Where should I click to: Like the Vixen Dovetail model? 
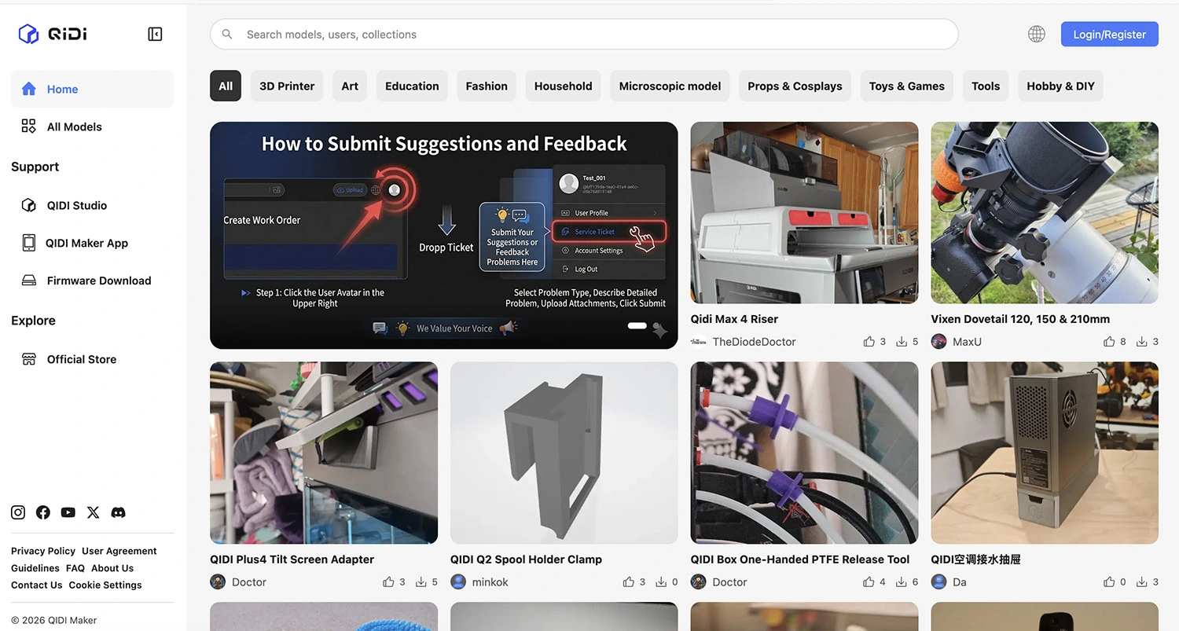pos(1109,342)
